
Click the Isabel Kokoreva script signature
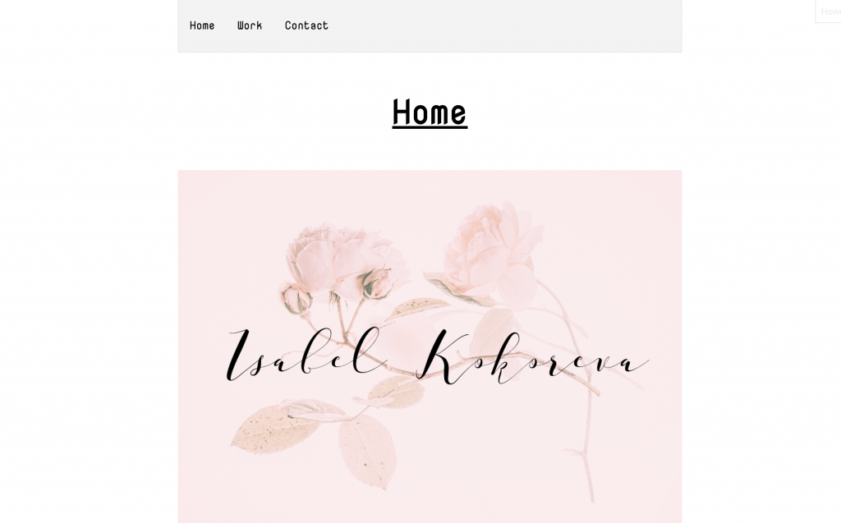click(437, 356)
